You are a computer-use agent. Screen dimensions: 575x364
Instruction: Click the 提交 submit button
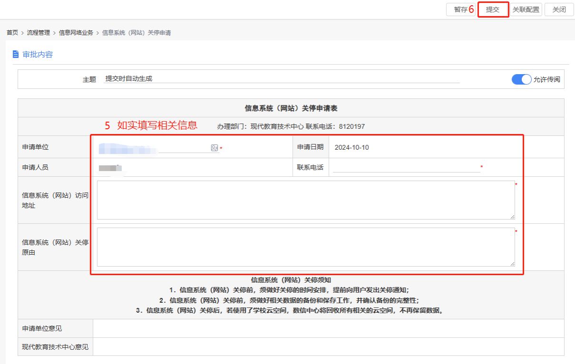click(x=493, y=10)
